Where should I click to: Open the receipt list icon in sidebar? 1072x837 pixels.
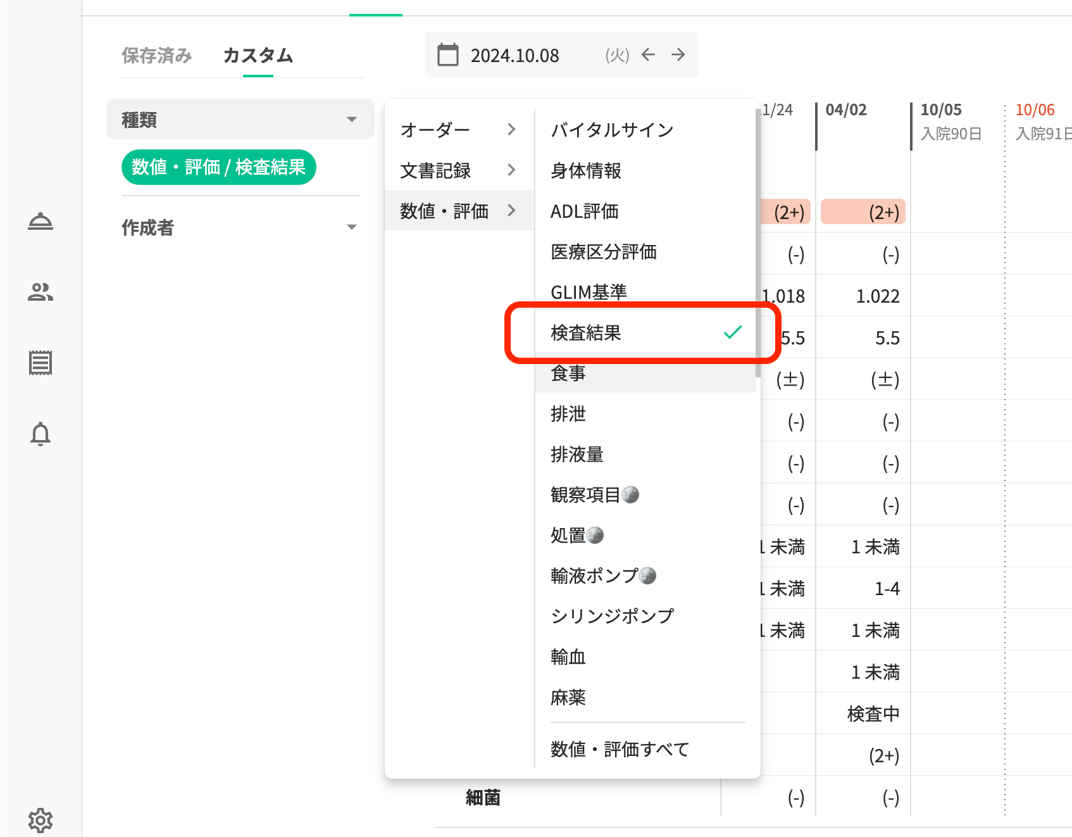(41, 363)
